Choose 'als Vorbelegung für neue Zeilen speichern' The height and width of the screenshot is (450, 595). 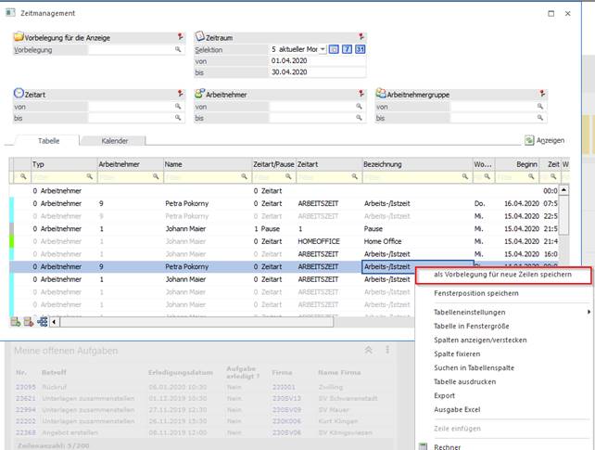point(502,275)
